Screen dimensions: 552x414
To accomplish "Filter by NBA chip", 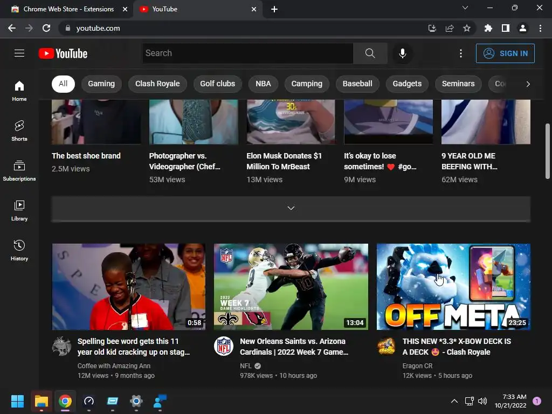I will 263,84.
